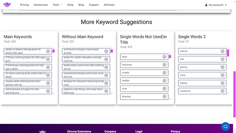The width and height of the screenshot is (236, 133).
Task: Click the 'Main Keywords' column heading
Action: click(18, 37)
